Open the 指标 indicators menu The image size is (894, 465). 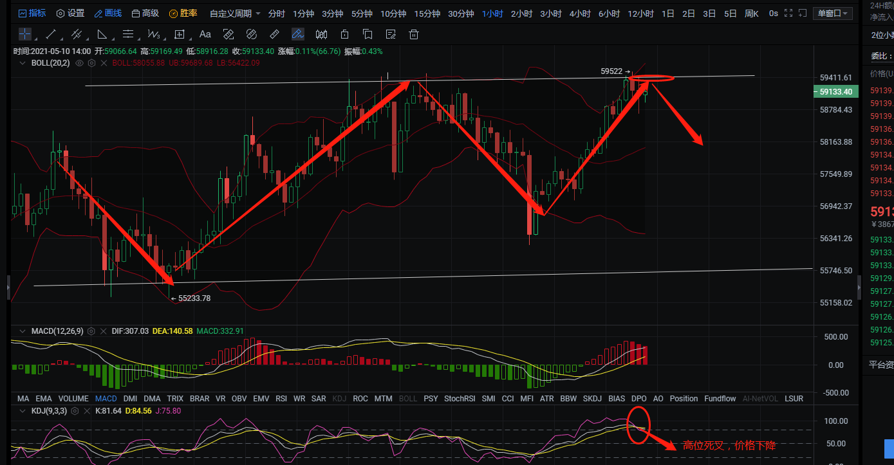[32, 13]
